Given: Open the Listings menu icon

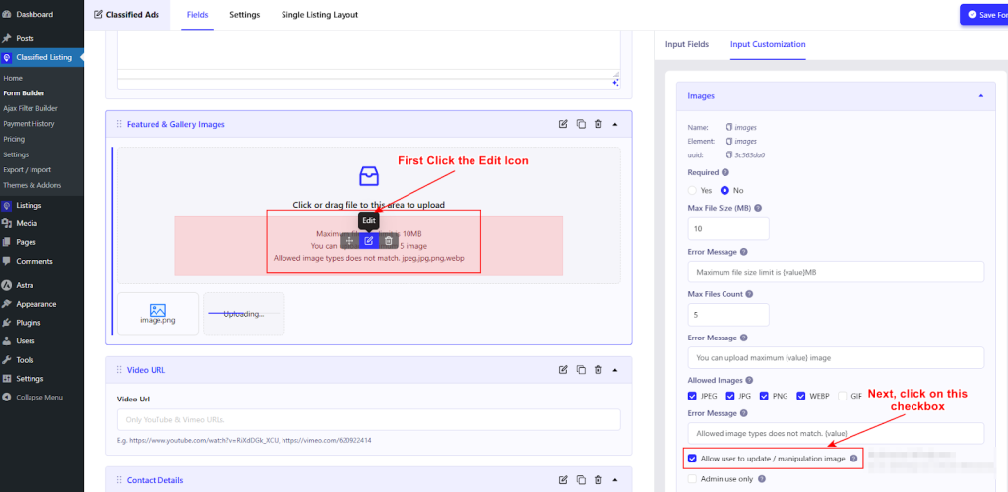Looking at the screenshot, I should (7, 206).
